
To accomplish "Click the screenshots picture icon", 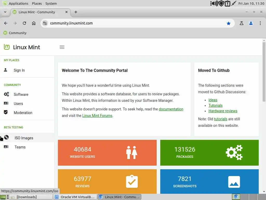I will [234, 182].
